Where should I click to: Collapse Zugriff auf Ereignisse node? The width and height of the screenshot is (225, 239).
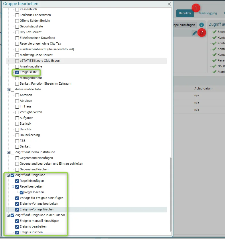click(9, 175)
